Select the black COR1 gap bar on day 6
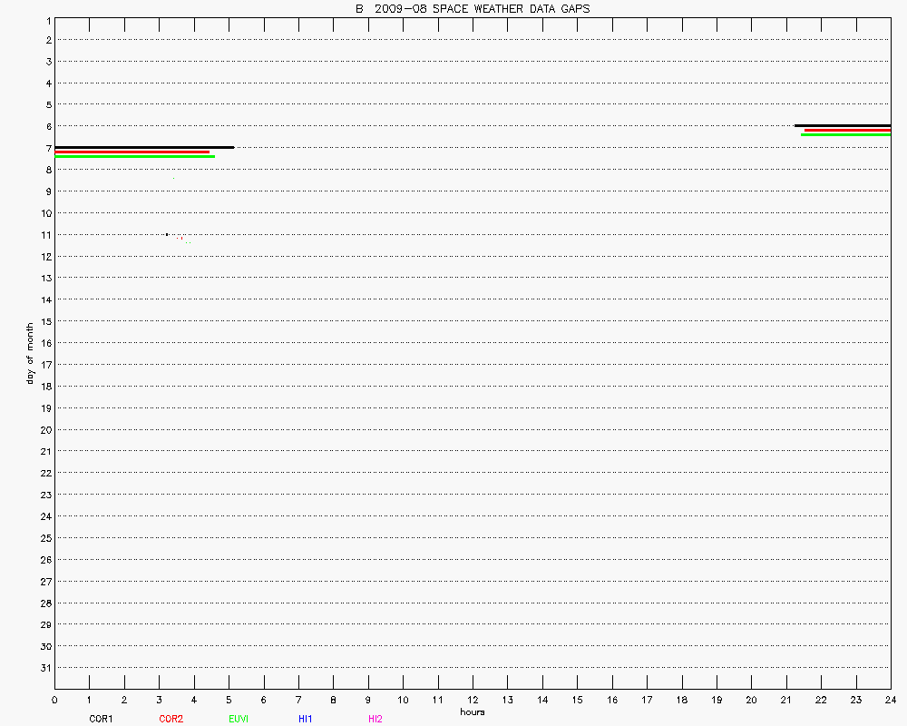The height and width of the screenshot is (726, 907). (x=842, y=125)
